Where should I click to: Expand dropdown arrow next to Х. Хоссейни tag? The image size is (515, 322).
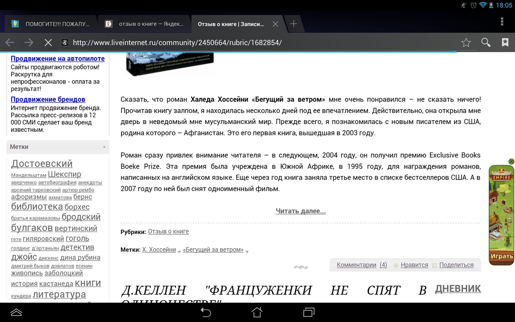pos(179,251)
